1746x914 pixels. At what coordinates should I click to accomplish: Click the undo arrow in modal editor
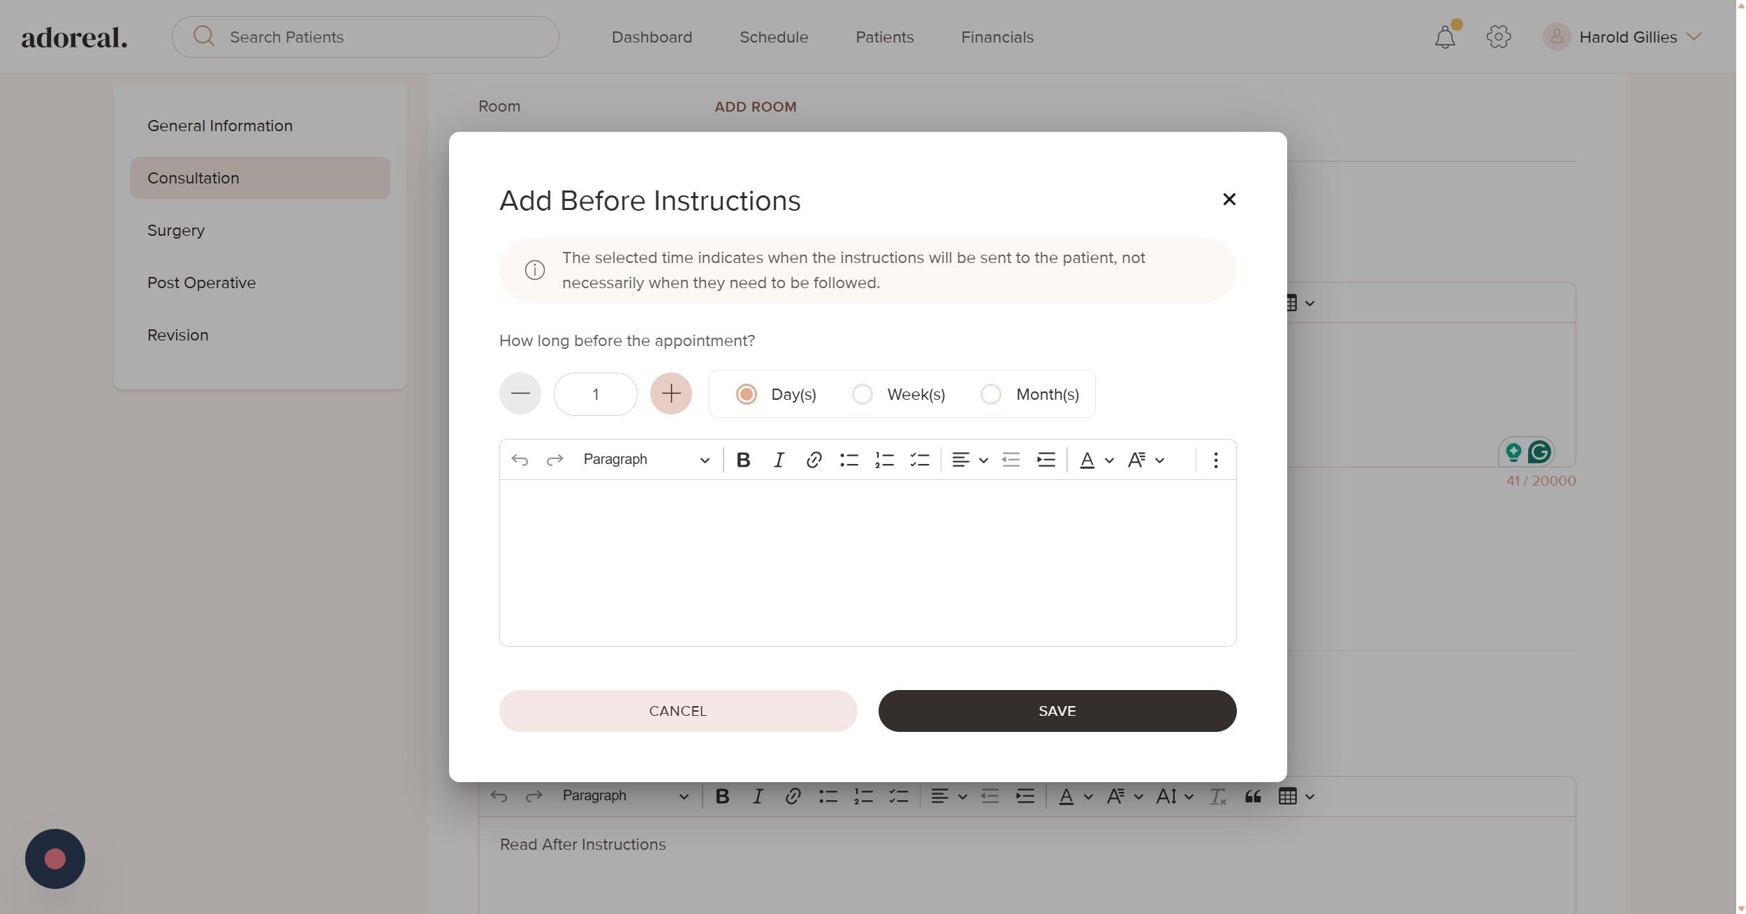[x=520, y=460]
